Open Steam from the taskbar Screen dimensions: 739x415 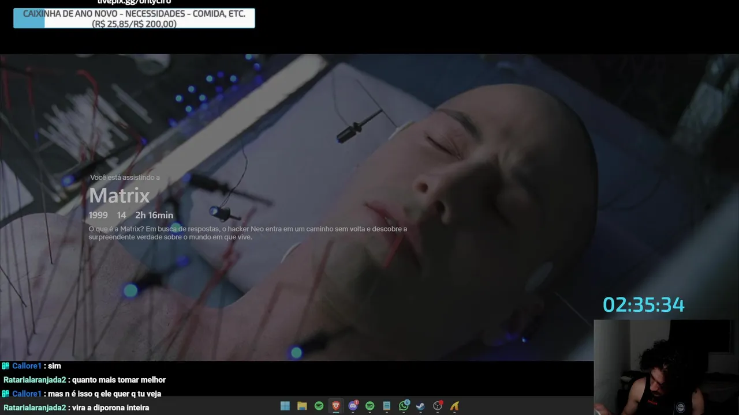420,406
